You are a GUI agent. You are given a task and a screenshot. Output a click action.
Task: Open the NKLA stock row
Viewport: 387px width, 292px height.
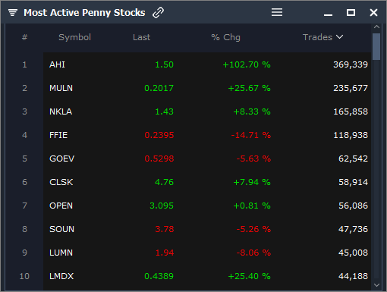(207, 111)
